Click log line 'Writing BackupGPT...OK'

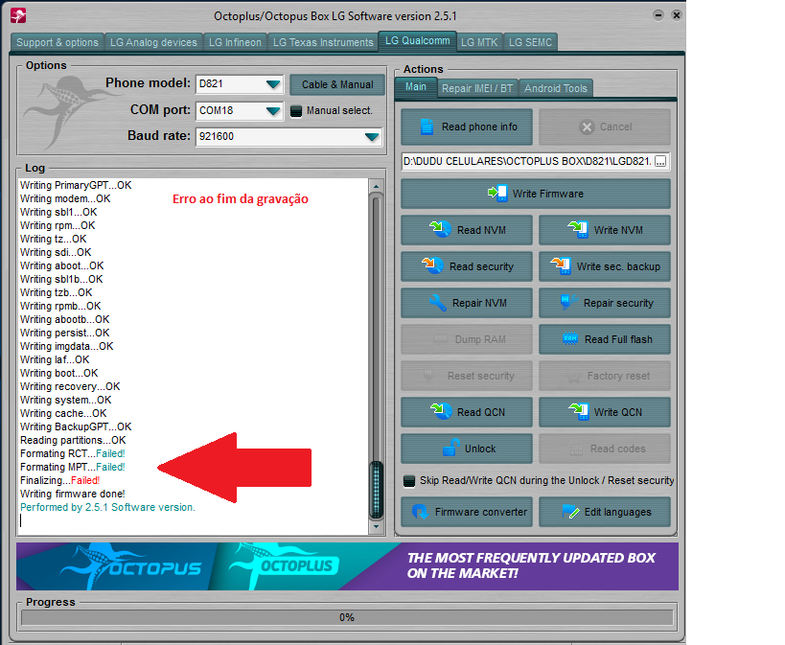point(76,426)
